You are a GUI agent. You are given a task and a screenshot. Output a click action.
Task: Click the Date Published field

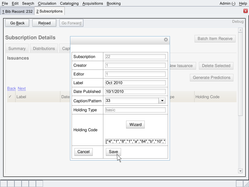135,91
